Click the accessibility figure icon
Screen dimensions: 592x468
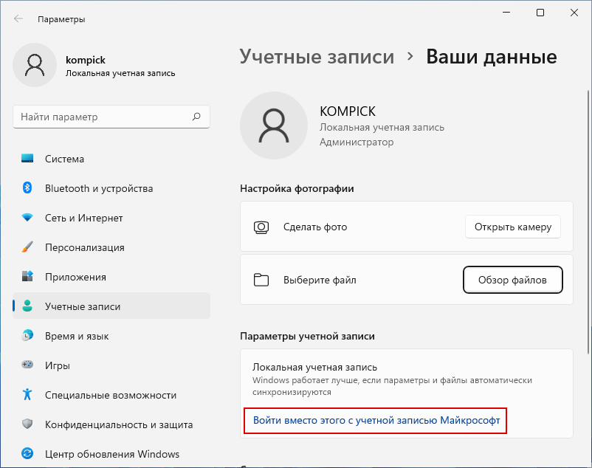(27, 394)
